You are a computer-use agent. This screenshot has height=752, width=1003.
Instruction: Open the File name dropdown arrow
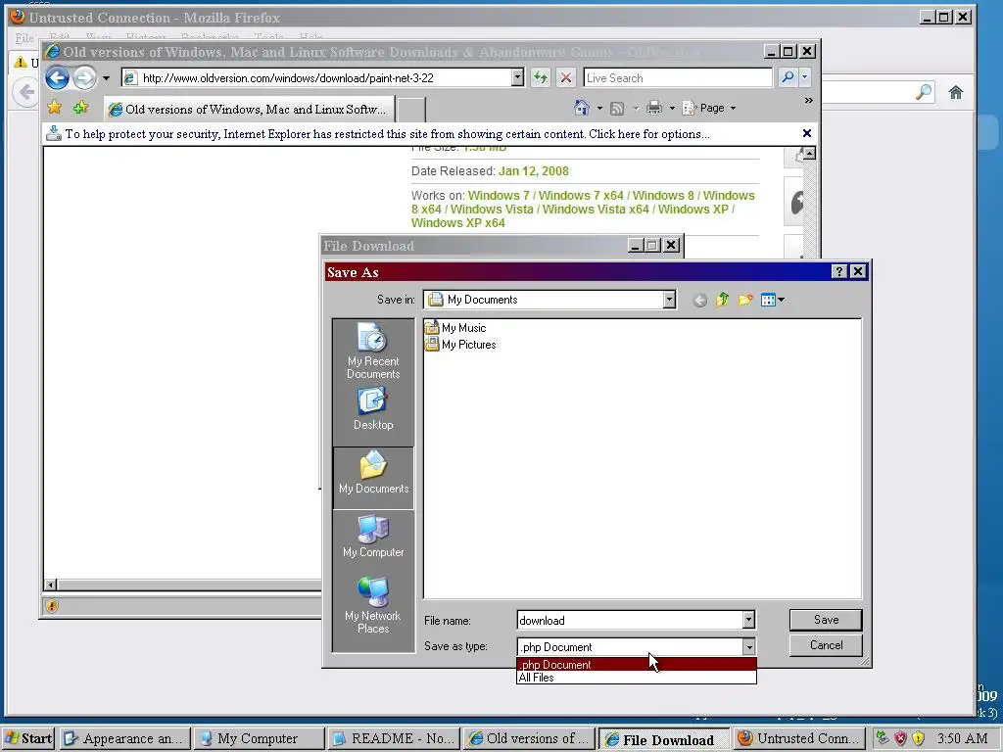748,620
